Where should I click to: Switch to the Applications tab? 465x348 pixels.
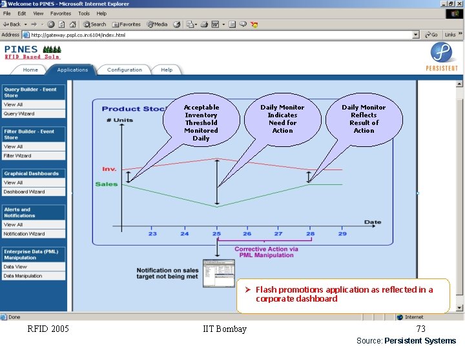tap(72, 70)
